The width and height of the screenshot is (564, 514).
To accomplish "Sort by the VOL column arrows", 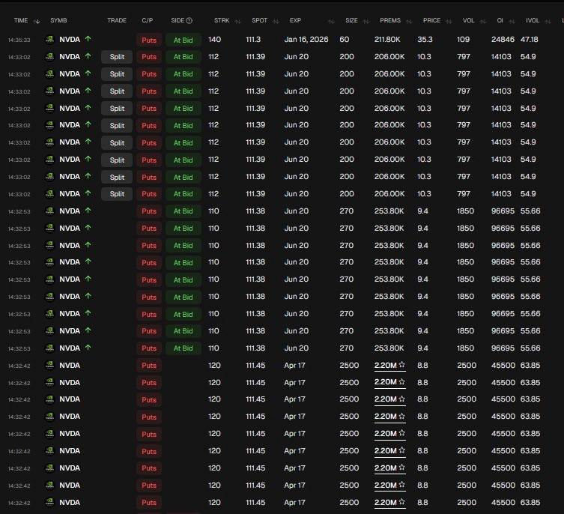I will click(x=482, y=22).
